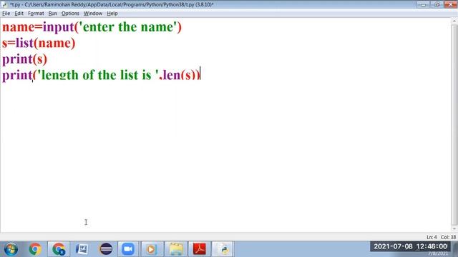Screen dimensions: 458x257
Task: Maximize the IDLE editor window
Action: point(437,4)
